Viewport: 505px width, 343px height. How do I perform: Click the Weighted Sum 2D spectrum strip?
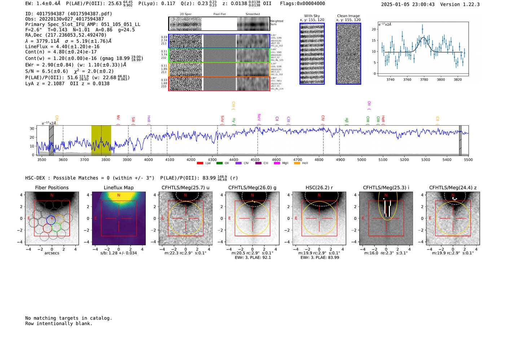click(x=219, y=24)
